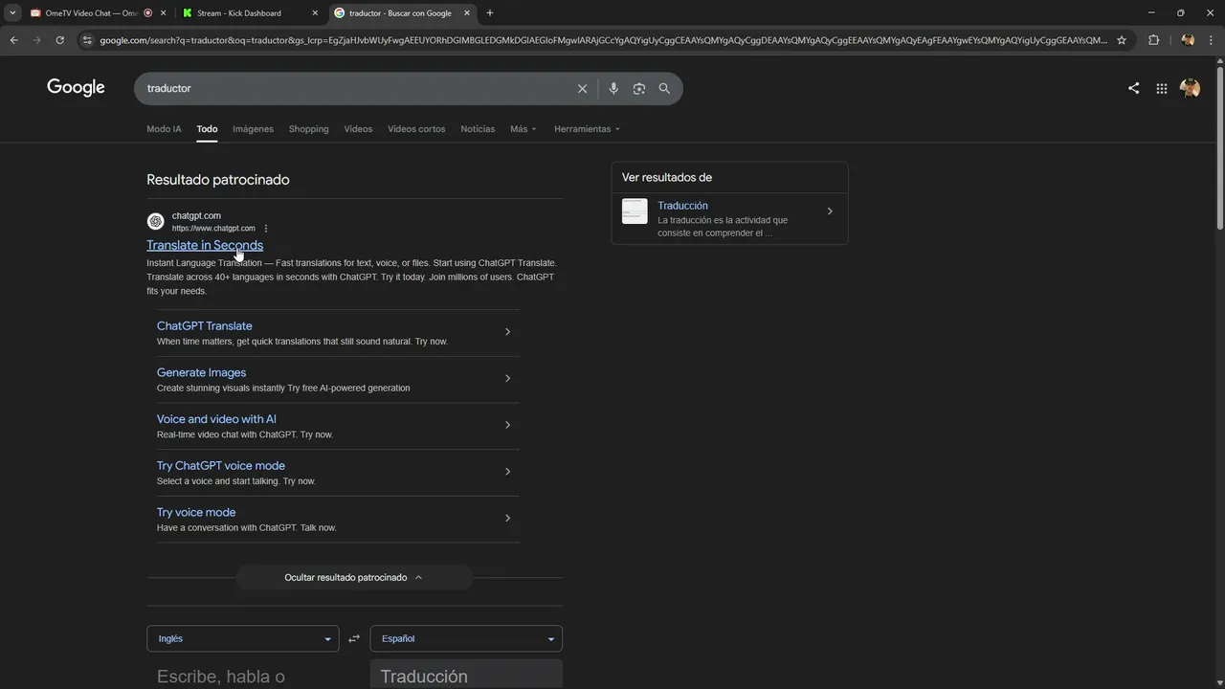
Task: Open the Generate Images sitelink
Action: 201,372
